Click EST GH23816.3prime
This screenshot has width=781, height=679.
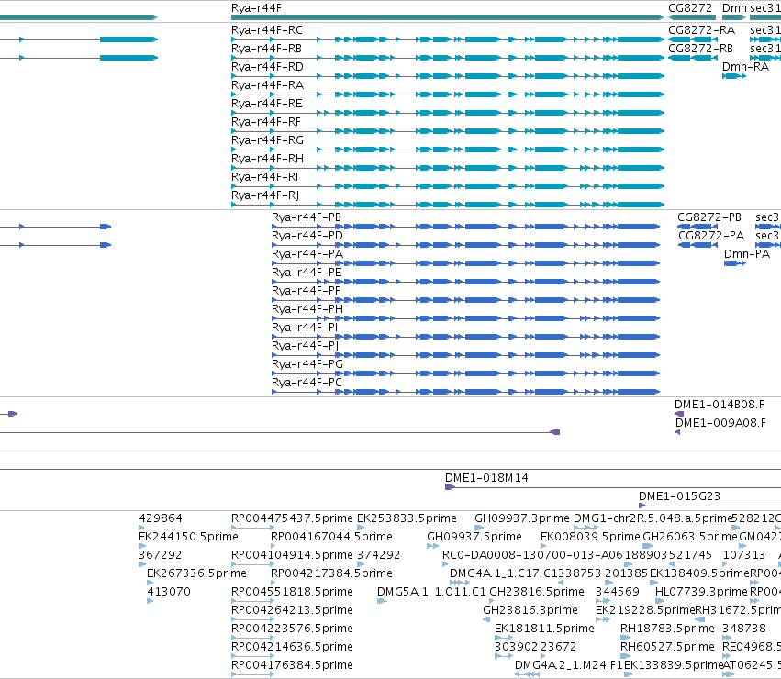click(x=530, y=611)
